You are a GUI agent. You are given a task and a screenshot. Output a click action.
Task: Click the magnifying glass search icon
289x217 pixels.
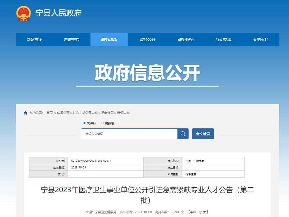pos(183,134)
